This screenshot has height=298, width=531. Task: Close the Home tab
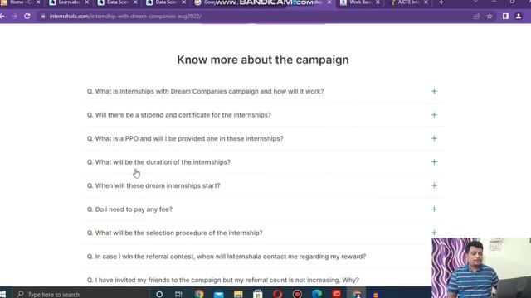(x=38, y=2)
